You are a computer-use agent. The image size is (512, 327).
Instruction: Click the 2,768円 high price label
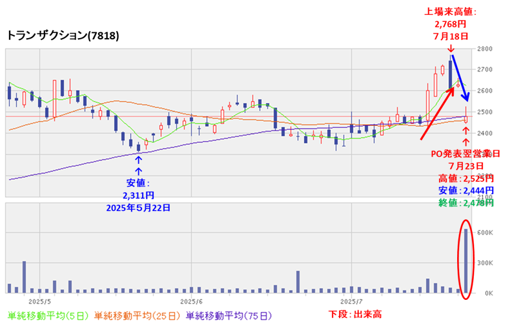click(x=450, y=24)
